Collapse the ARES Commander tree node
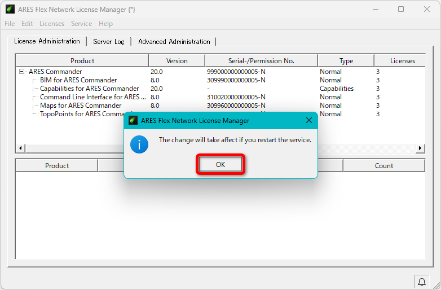 (x=21, y=72)
